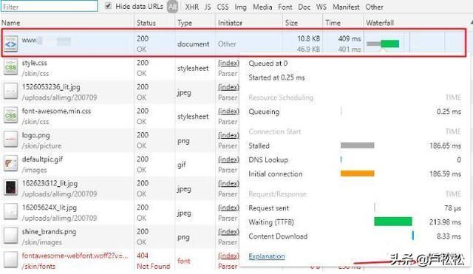The image size is (473, 274).
Task: Click the 409 ms time cell
Action: point(350,38)
